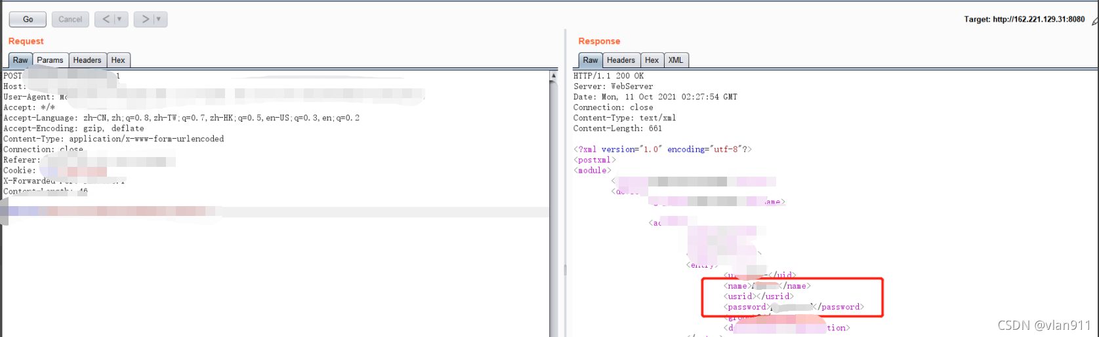This screenshot has height=337, width=1099.
Task: Click the <name> element line in response
Action: (x=767, y=286)
